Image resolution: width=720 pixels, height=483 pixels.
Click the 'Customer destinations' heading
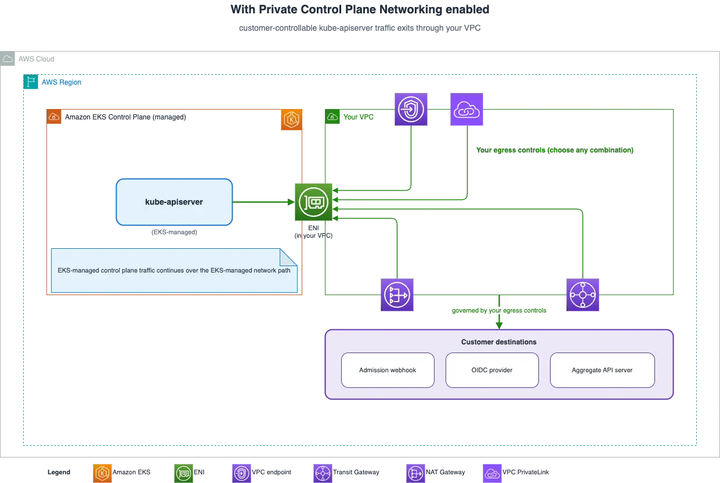pos(499,342)
